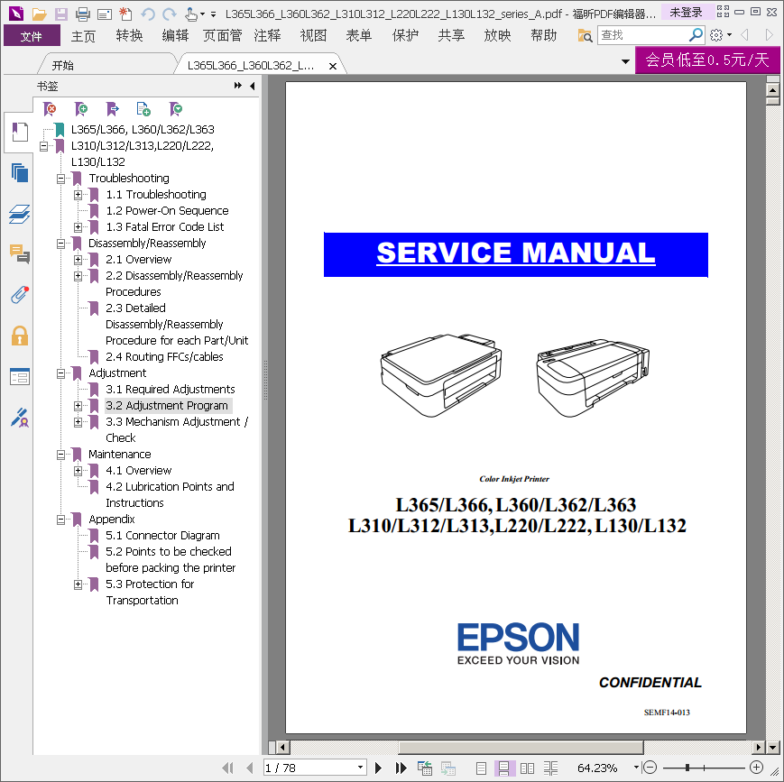This screenshot has height=782, width=784.
Task: Click the 查找 search input field
Action: [643, 35]
